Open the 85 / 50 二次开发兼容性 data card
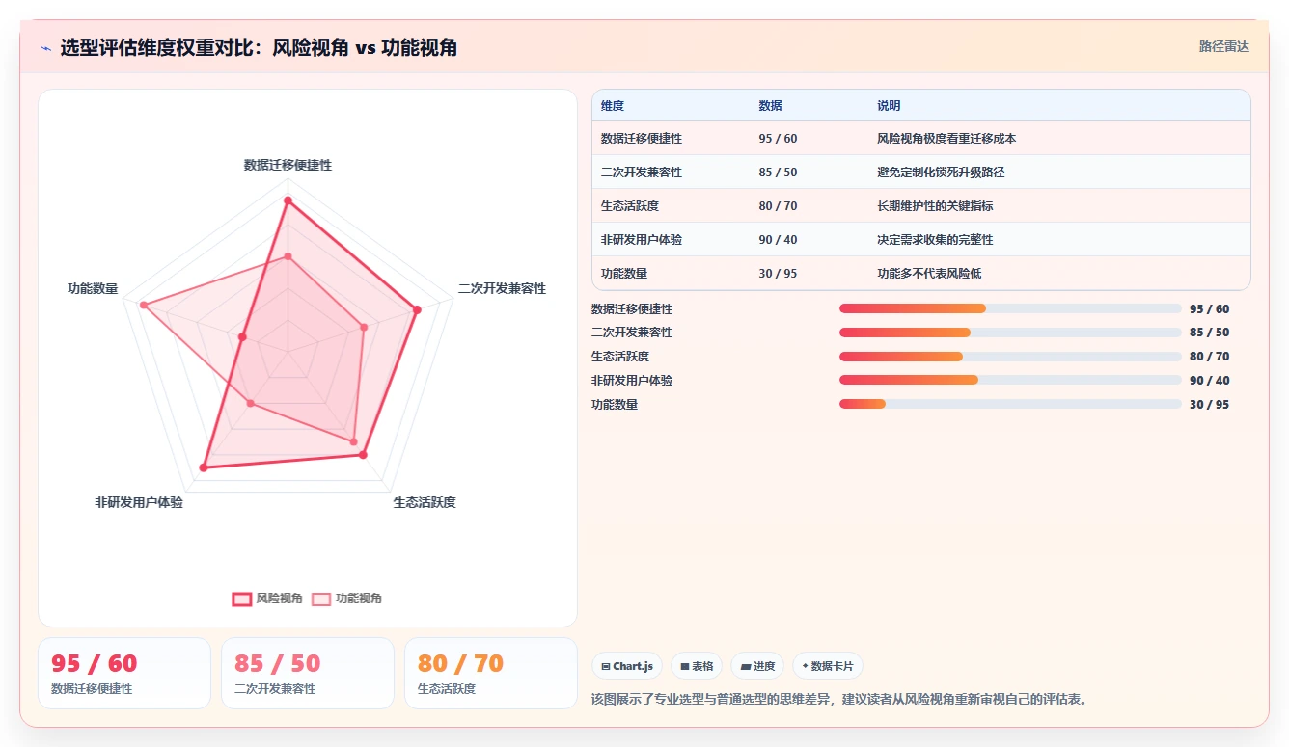The width and height of the screenshot is (1289, 747). tap(308, 674)
